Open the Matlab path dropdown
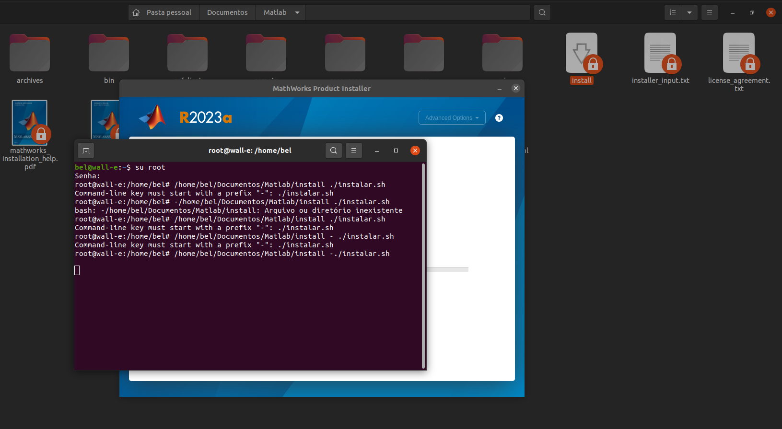This screenshot has height=429, width=782. click(297, 12)
